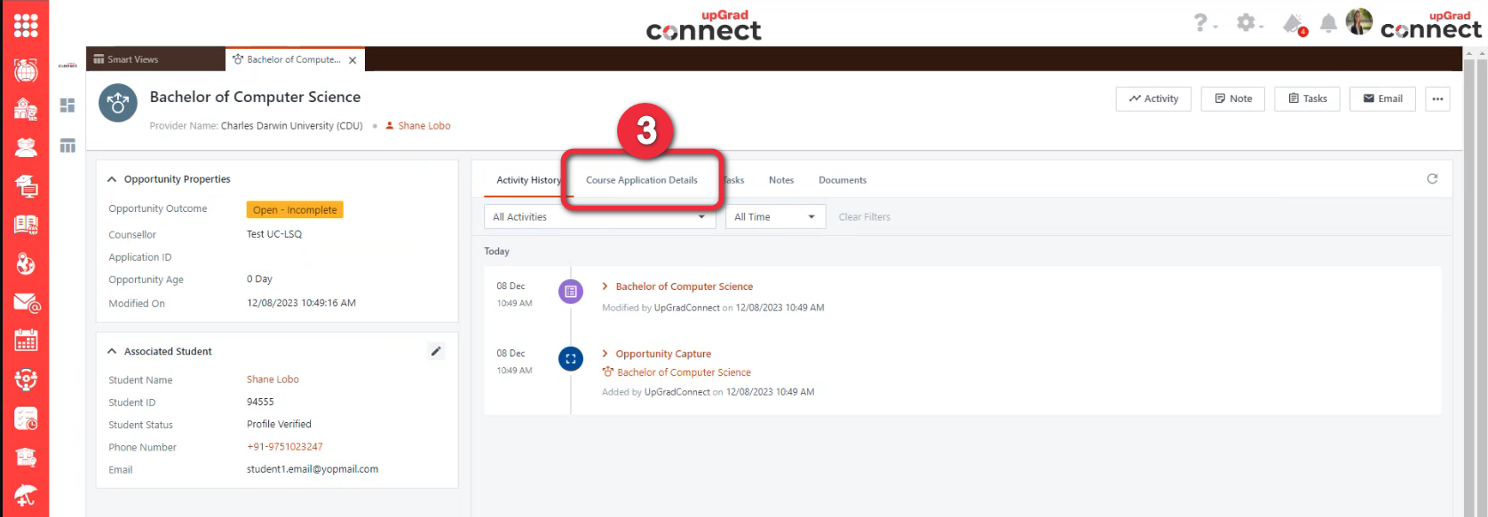Screen dimensions: 1488x517
Task: Collapse the Associated Student section
Action: [112, 351]
